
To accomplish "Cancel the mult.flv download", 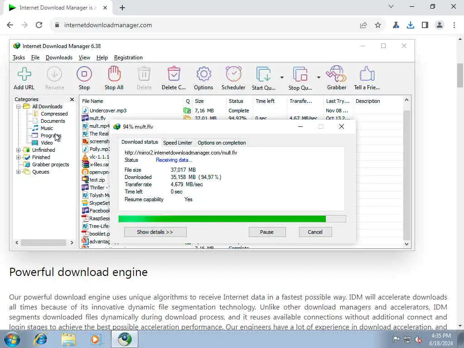I will 315,232.
